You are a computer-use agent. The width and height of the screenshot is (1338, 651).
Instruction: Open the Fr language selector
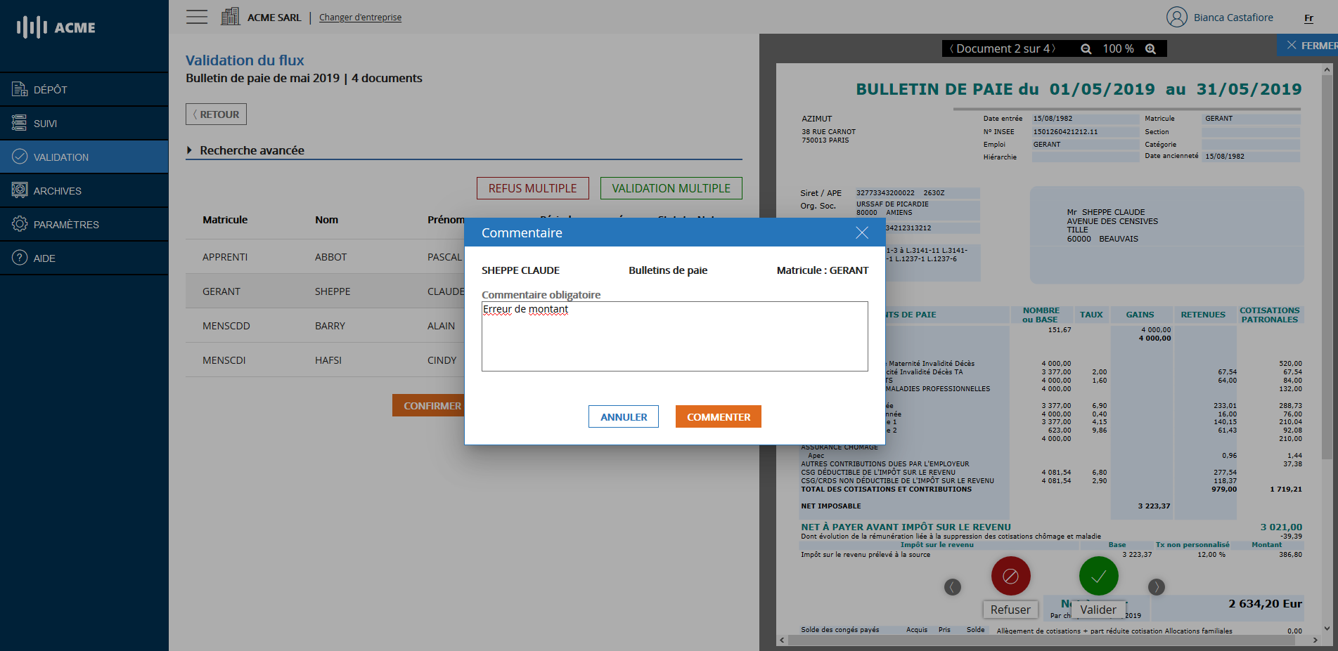tap(1308, 18)
